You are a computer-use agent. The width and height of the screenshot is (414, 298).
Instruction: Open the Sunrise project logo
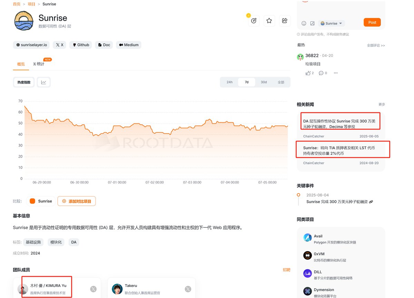click(x=24, y=21)
